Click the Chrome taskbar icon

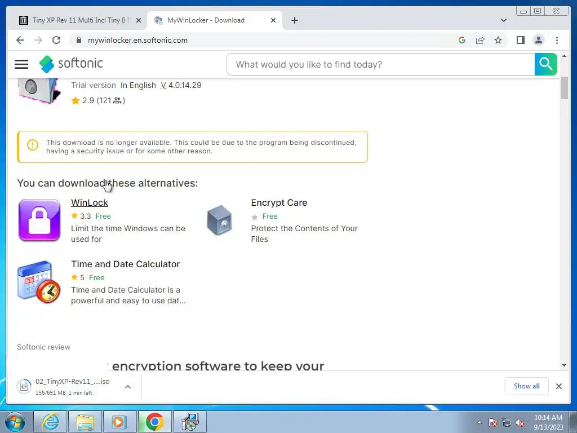click(154, 422)
